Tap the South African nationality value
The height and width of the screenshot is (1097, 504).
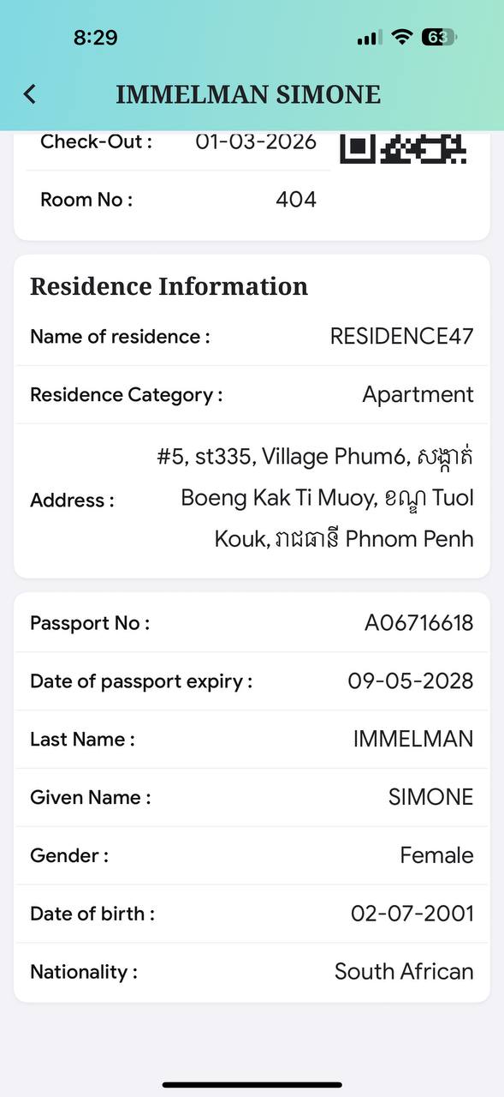click(x=404, y=972)
